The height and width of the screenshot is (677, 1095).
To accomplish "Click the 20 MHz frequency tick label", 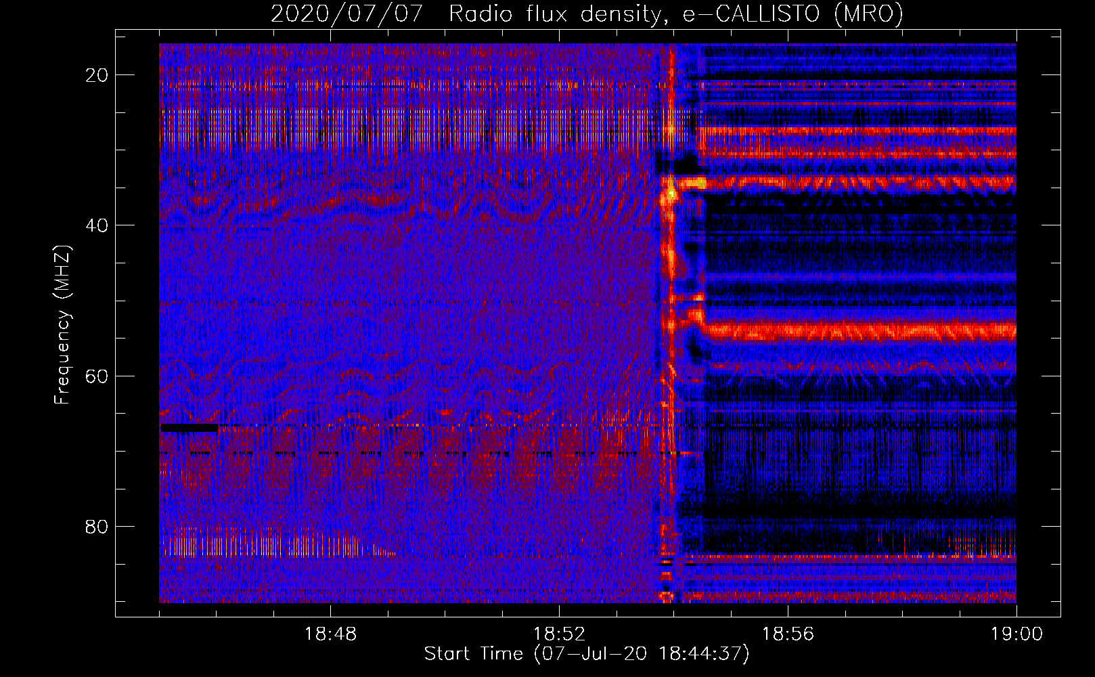I will (x=97, y=75).
